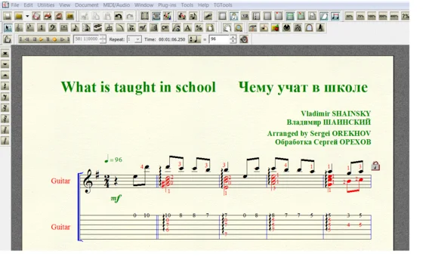Screen dimensions: 435x279
Task: Activate the Hand Grabber tool
Action: tap(227, 27)
